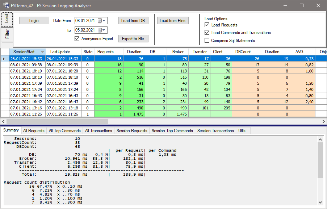Select the vertical Load tab
Screen dimensions: 327x209
tap(7, 20)
